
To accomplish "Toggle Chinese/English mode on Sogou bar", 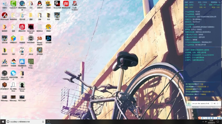I will (203, 118).
